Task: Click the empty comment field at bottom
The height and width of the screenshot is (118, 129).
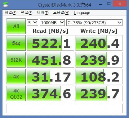Action: (x=64, y=108)
